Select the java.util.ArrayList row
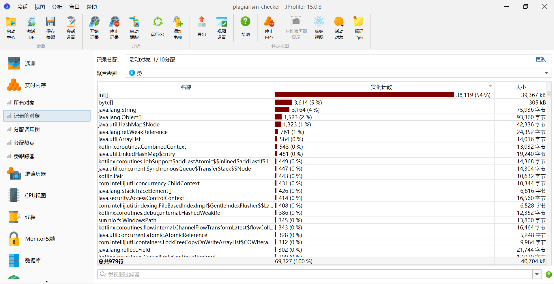 tap(322, 139)
